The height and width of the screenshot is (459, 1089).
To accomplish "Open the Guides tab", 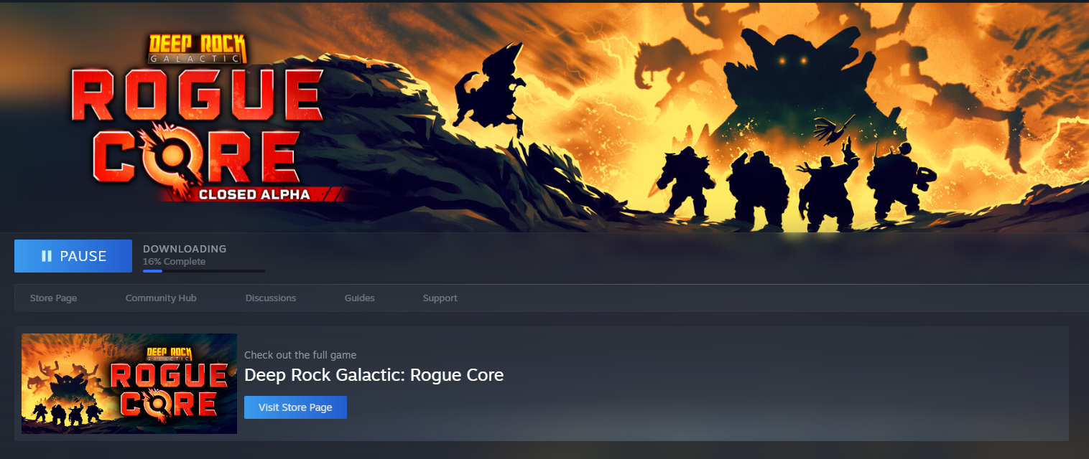I will pos(359,298).
